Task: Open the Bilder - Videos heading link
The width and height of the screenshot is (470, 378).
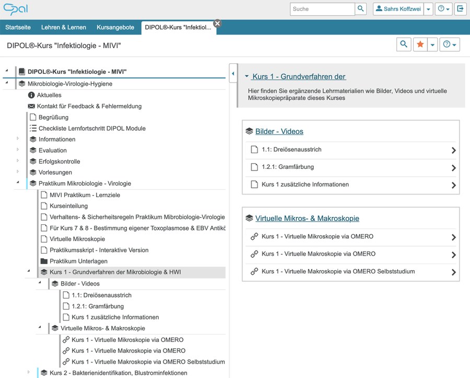Action: coord(279,131)
